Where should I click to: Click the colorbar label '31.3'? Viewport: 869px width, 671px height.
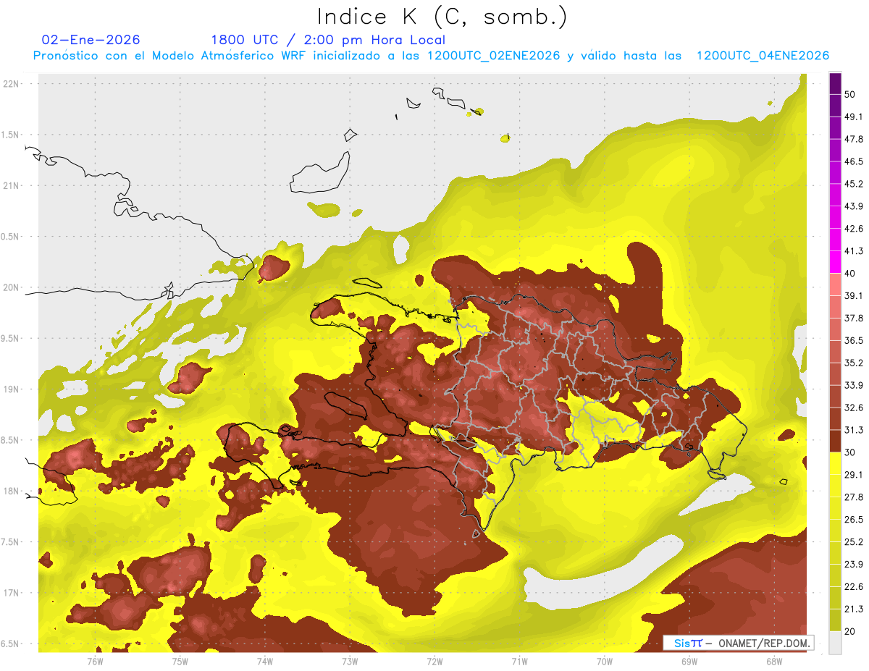pyautogui.click(x=853, y=430)
